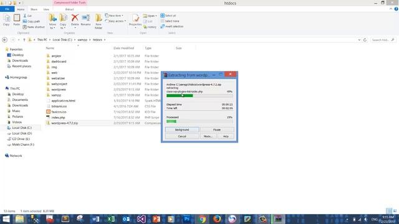Click the Cut scissors icon

(x=25, y=16)
